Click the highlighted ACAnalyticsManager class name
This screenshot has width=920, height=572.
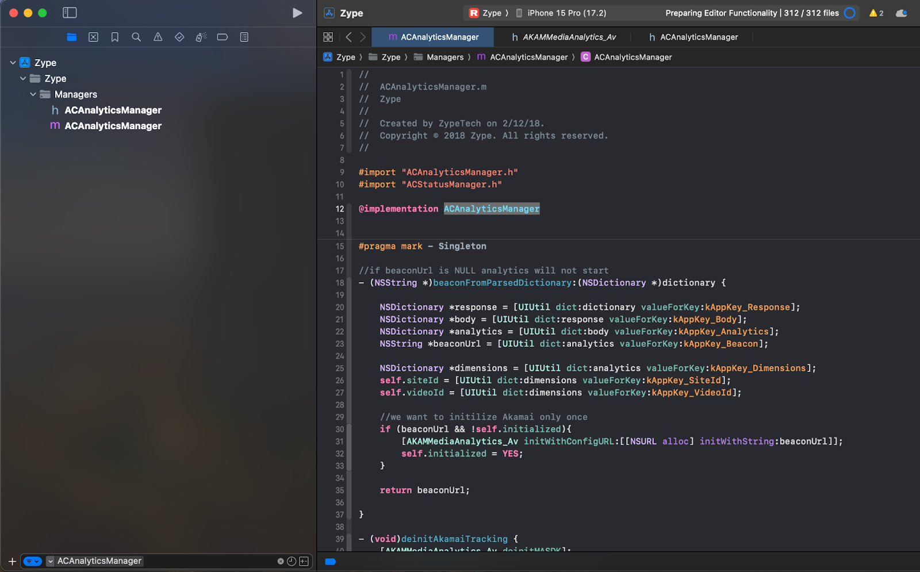tap(492, 209)
